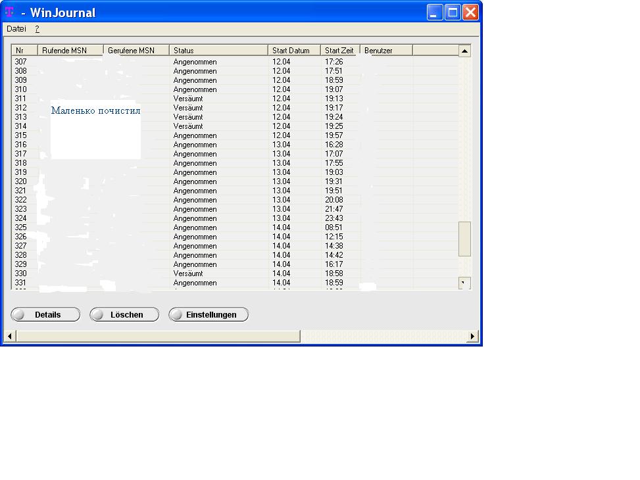The image size is (640, 480).
Task: Open the question mark help menu
Action: (37, 29)
